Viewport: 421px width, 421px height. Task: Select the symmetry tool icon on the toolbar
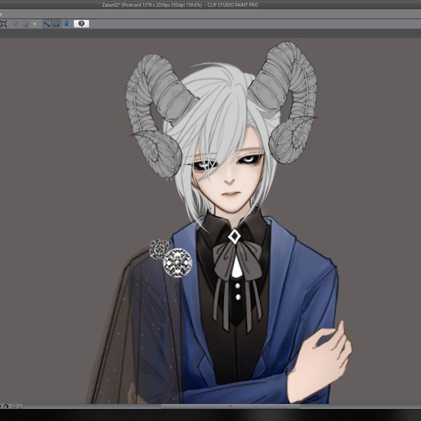pos(4,24)
